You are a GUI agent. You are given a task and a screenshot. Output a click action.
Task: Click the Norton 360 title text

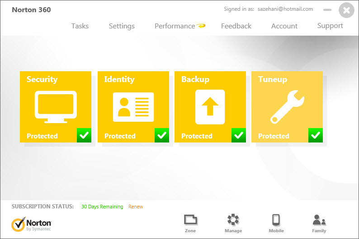[x=31, y=10]
